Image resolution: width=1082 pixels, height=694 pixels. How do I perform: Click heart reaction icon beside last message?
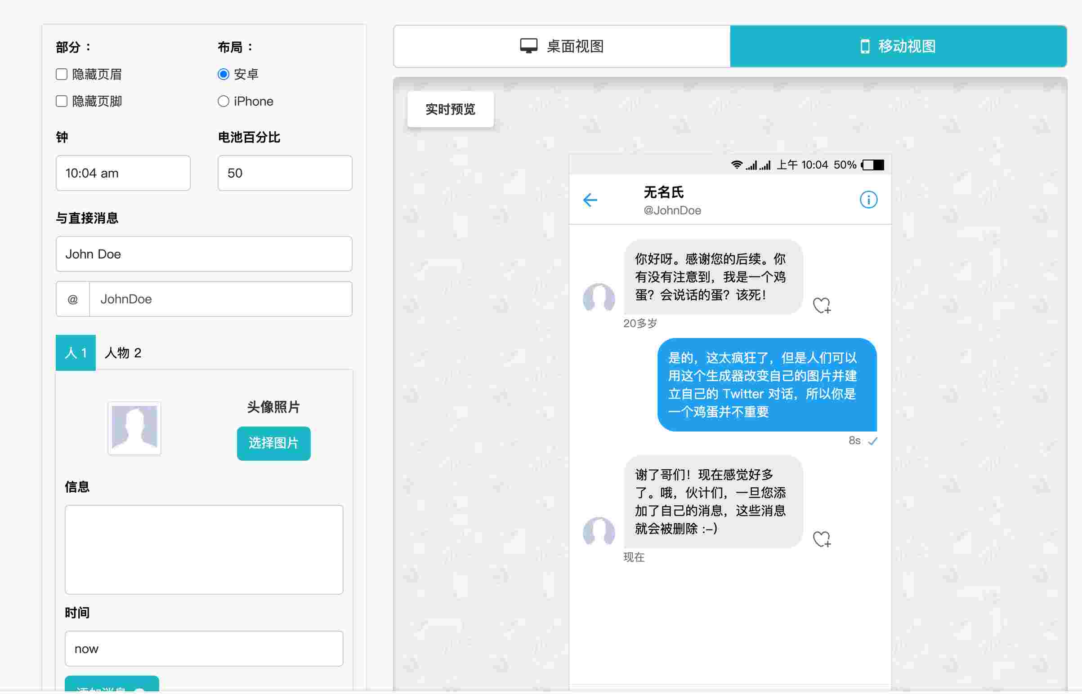822,539
